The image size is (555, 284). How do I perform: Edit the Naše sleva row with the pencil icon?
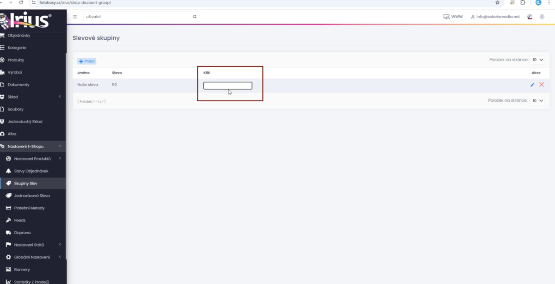(532, 85)
